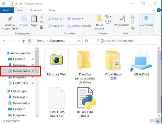This screenshot has height=124, width=162.
Task: Select the REPASO 4to BACO.psc file
Action: [x=57, y=102]
